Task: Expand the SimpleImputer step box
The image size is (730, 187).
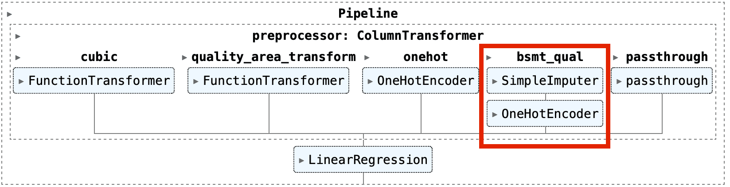Action: pos(545,80)
